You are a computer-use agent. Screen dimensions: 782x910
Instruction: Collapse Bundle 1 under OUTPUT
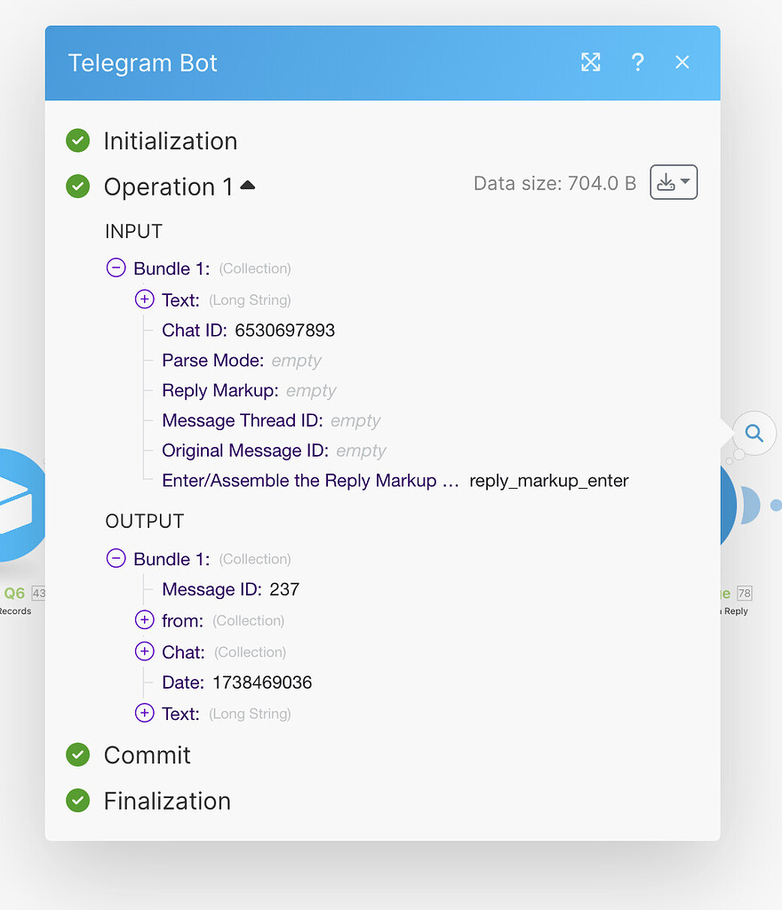tap(116, 558)
